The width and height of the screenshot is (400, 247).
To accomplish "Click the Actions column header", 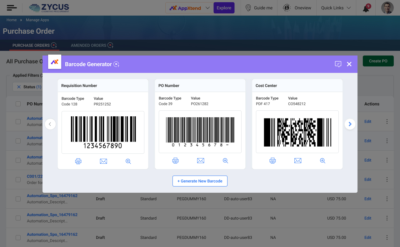I will coord(372,104).
